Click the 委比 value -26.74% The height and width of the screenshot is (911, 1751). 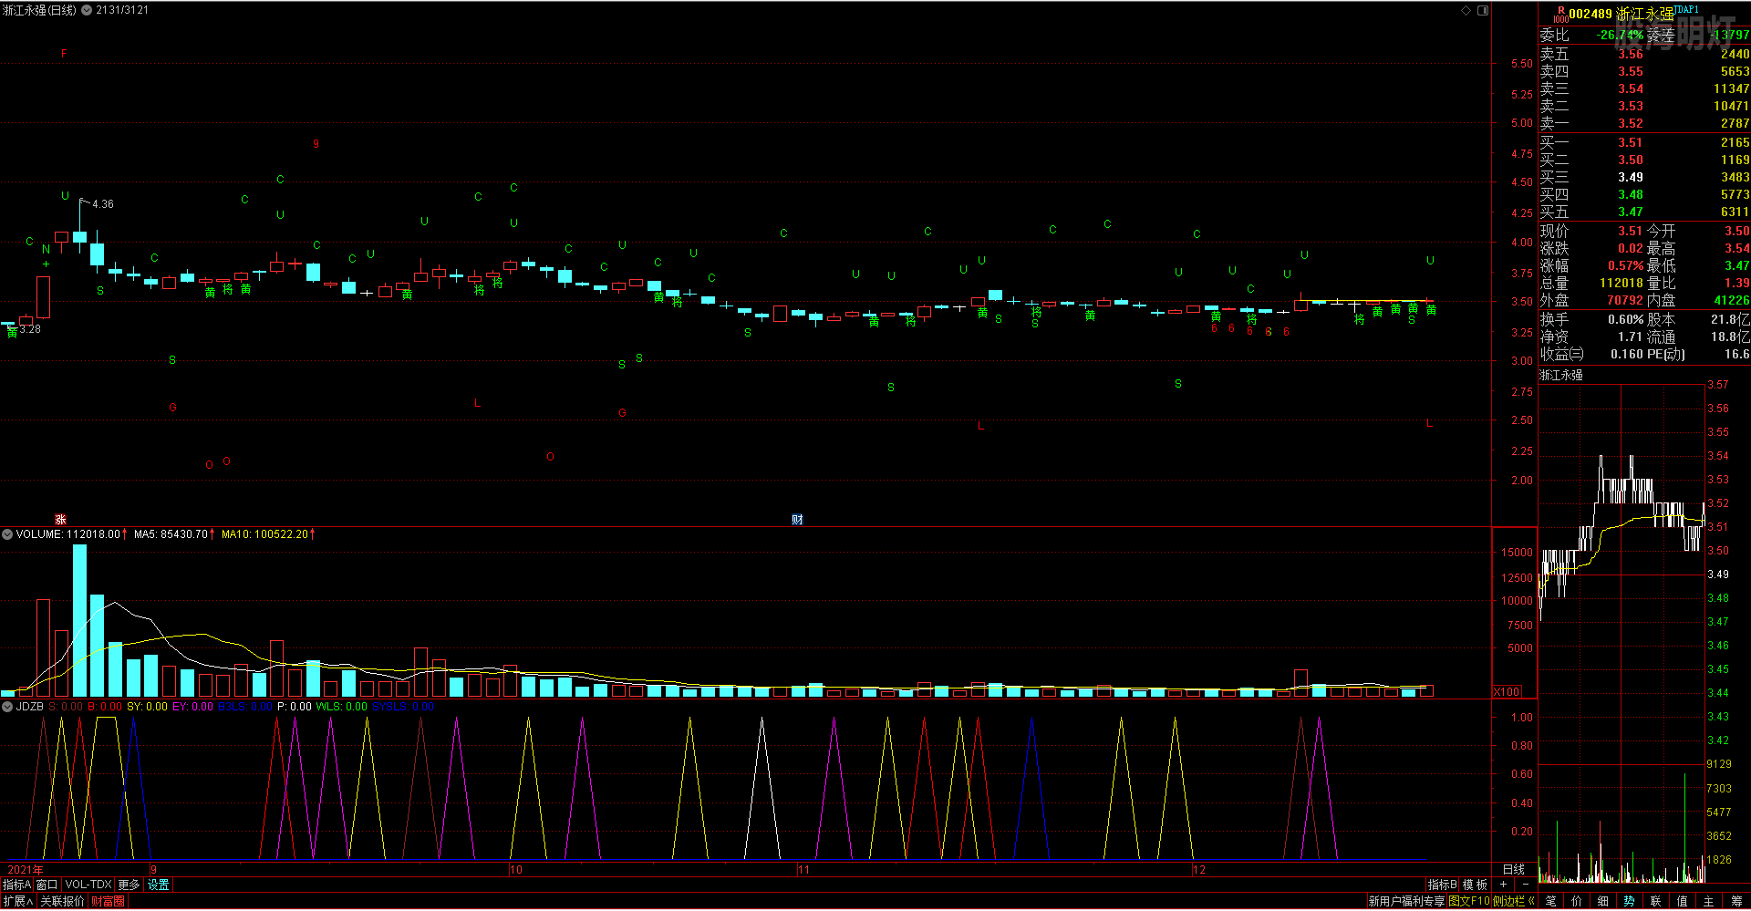(1620, 35)
